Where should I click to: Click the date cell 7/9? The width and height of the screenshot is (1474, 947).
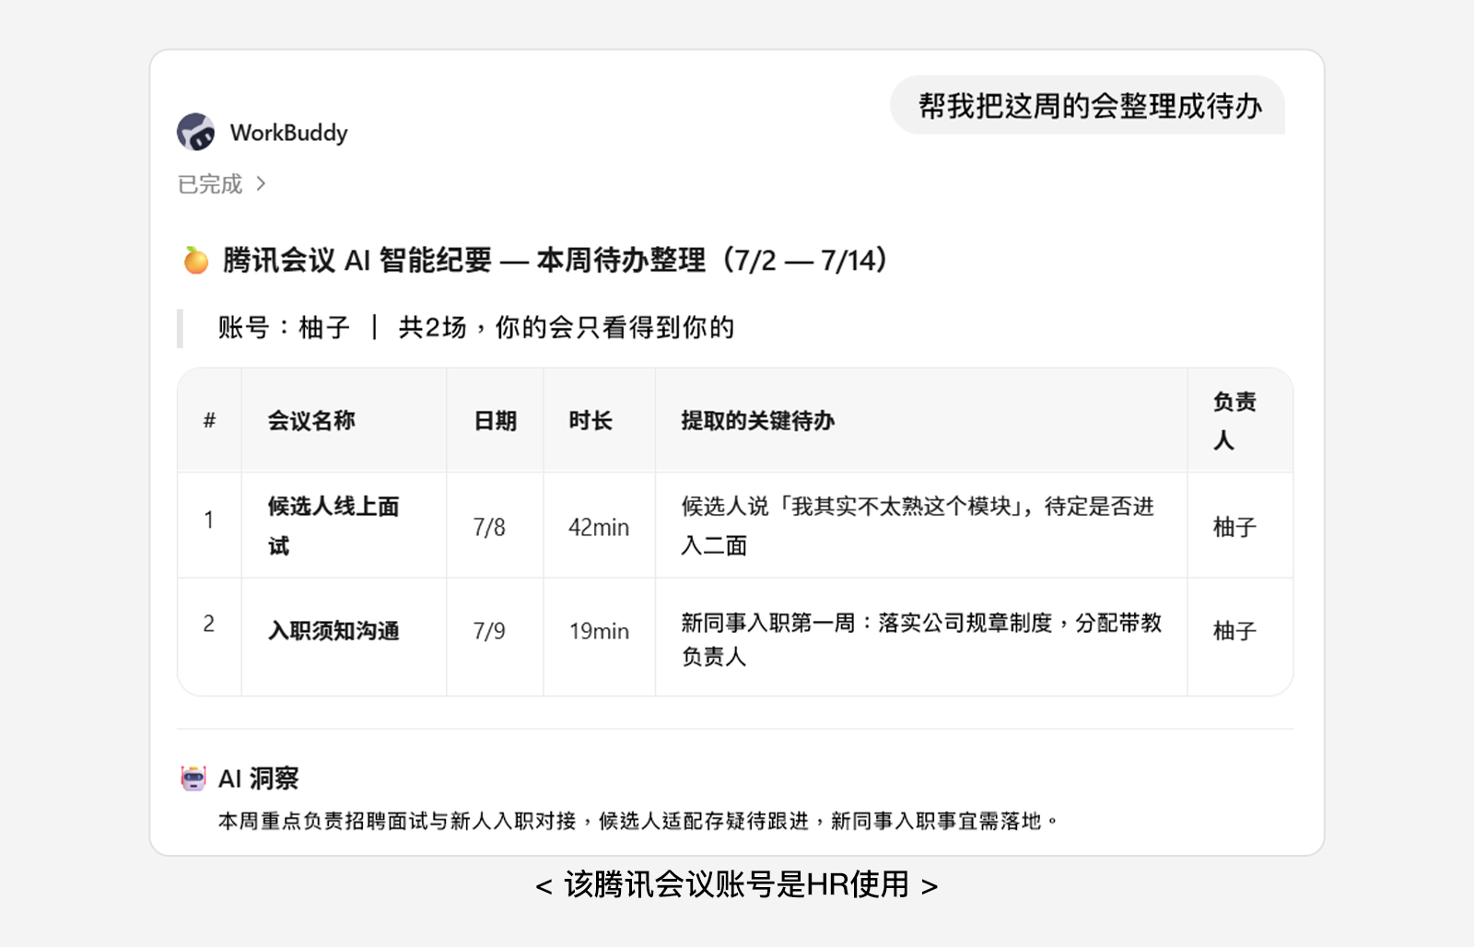point(489,631)
